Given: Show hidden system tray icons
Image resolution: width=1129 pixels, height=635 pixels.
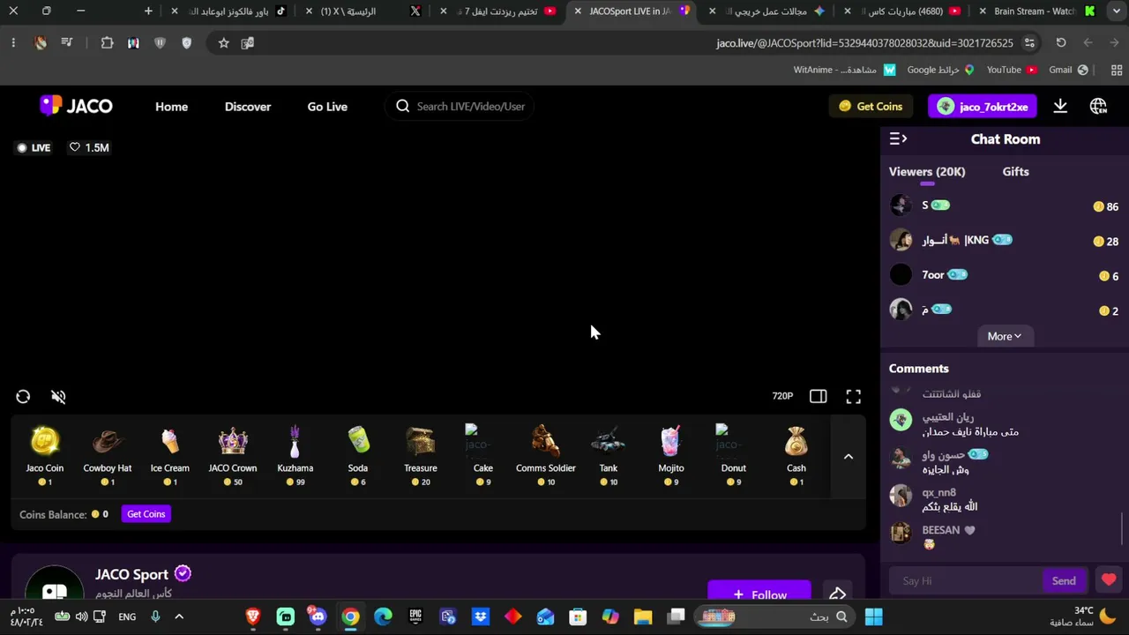Looking at the screenshot, I should pyautogui.click(x=179, y=616).
